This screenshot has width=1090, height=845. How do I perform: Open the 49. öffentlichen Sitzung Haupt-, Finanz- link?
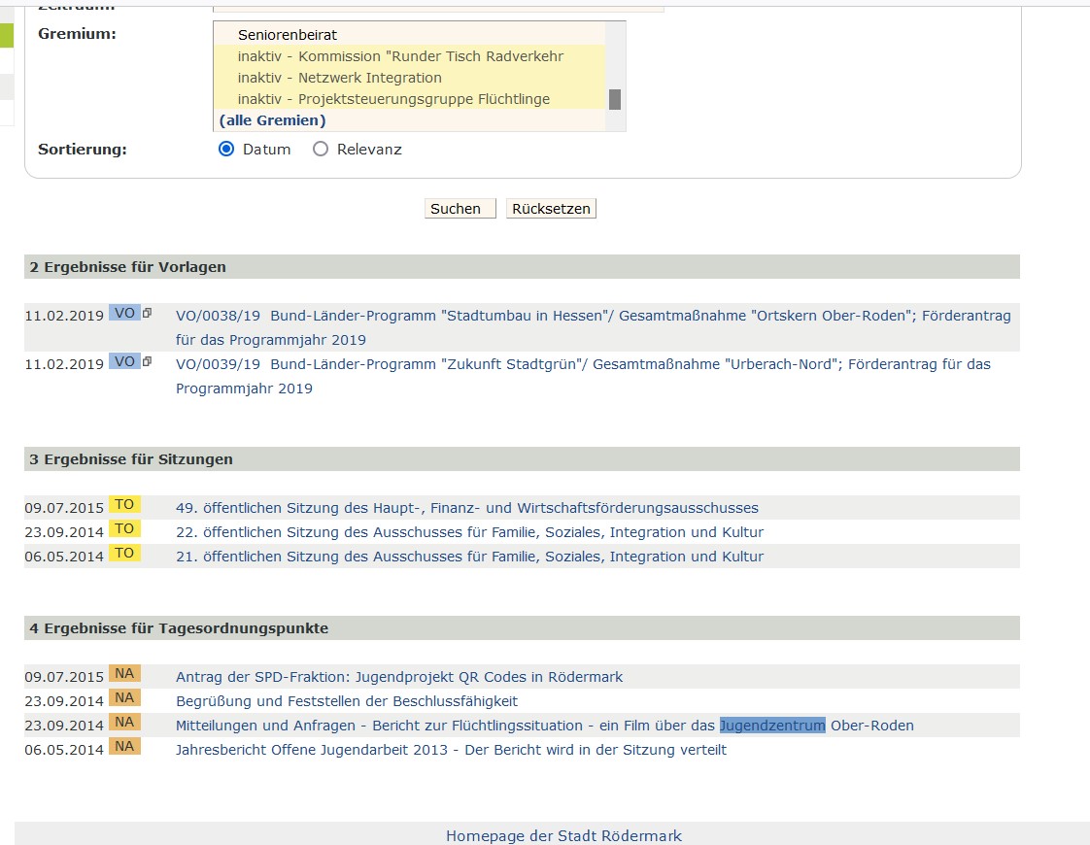(x=466, y=508)
